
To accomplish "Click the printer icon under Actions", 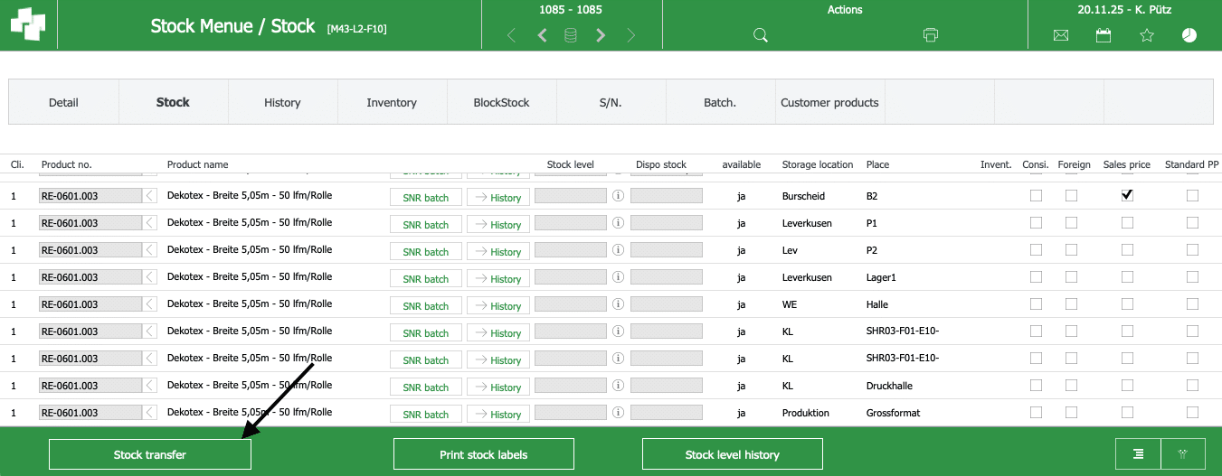I will [930, 35].
